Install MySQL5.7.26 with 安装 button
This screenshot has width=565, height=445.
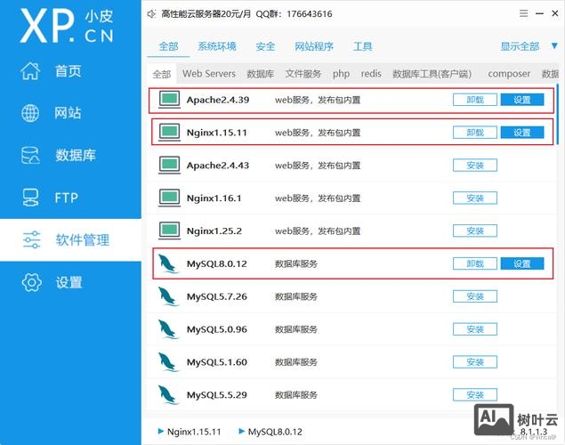pyautogui.click(x=475, y=296)
